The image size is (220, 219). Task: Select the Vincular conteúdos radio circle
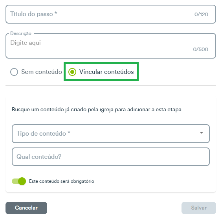pyautogui.click(x=72, y=72)
